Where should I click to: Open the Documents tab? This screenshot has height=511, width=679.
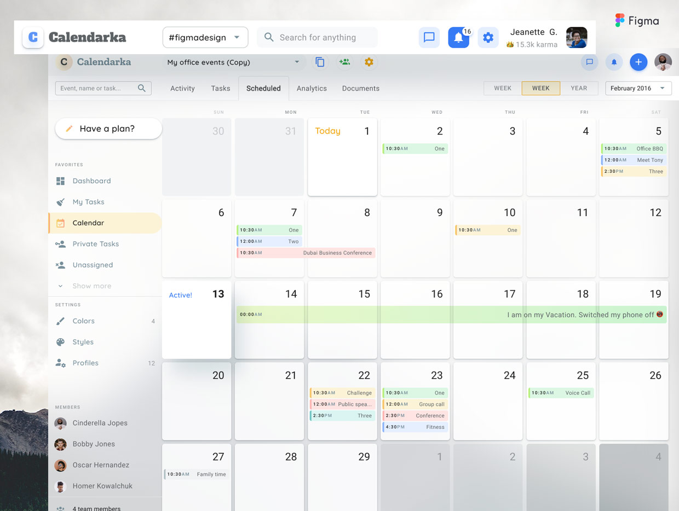click(361, 88)
